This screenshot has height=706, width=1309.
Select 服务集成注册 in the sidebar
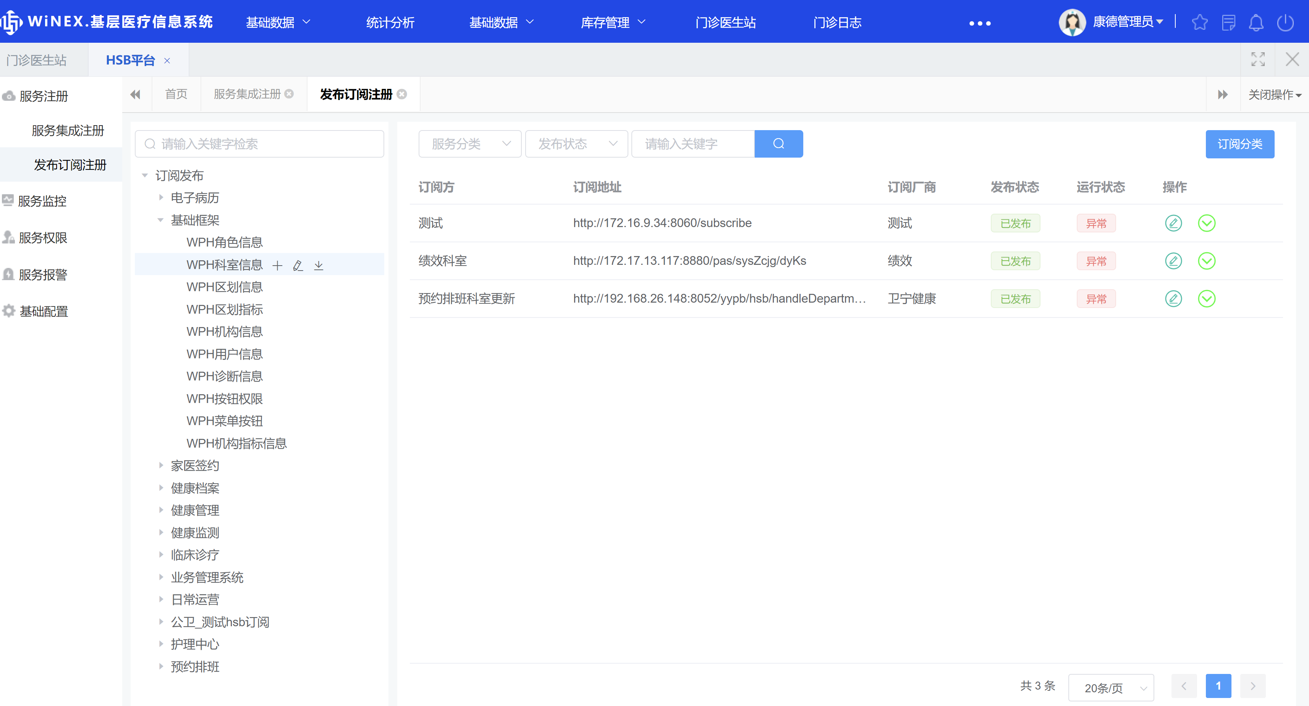[68, 131]
